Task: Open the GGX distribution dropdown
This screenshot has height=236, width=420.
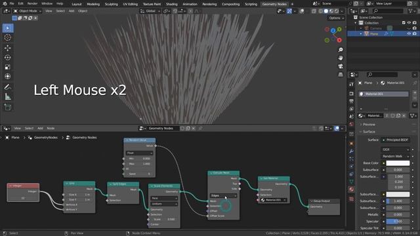Action: (395, 149)
